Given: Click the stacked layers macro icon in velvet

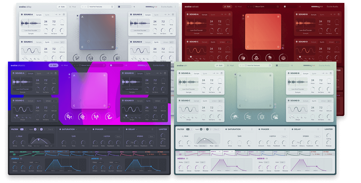Looking at the screenshot, I should (269, 58).
